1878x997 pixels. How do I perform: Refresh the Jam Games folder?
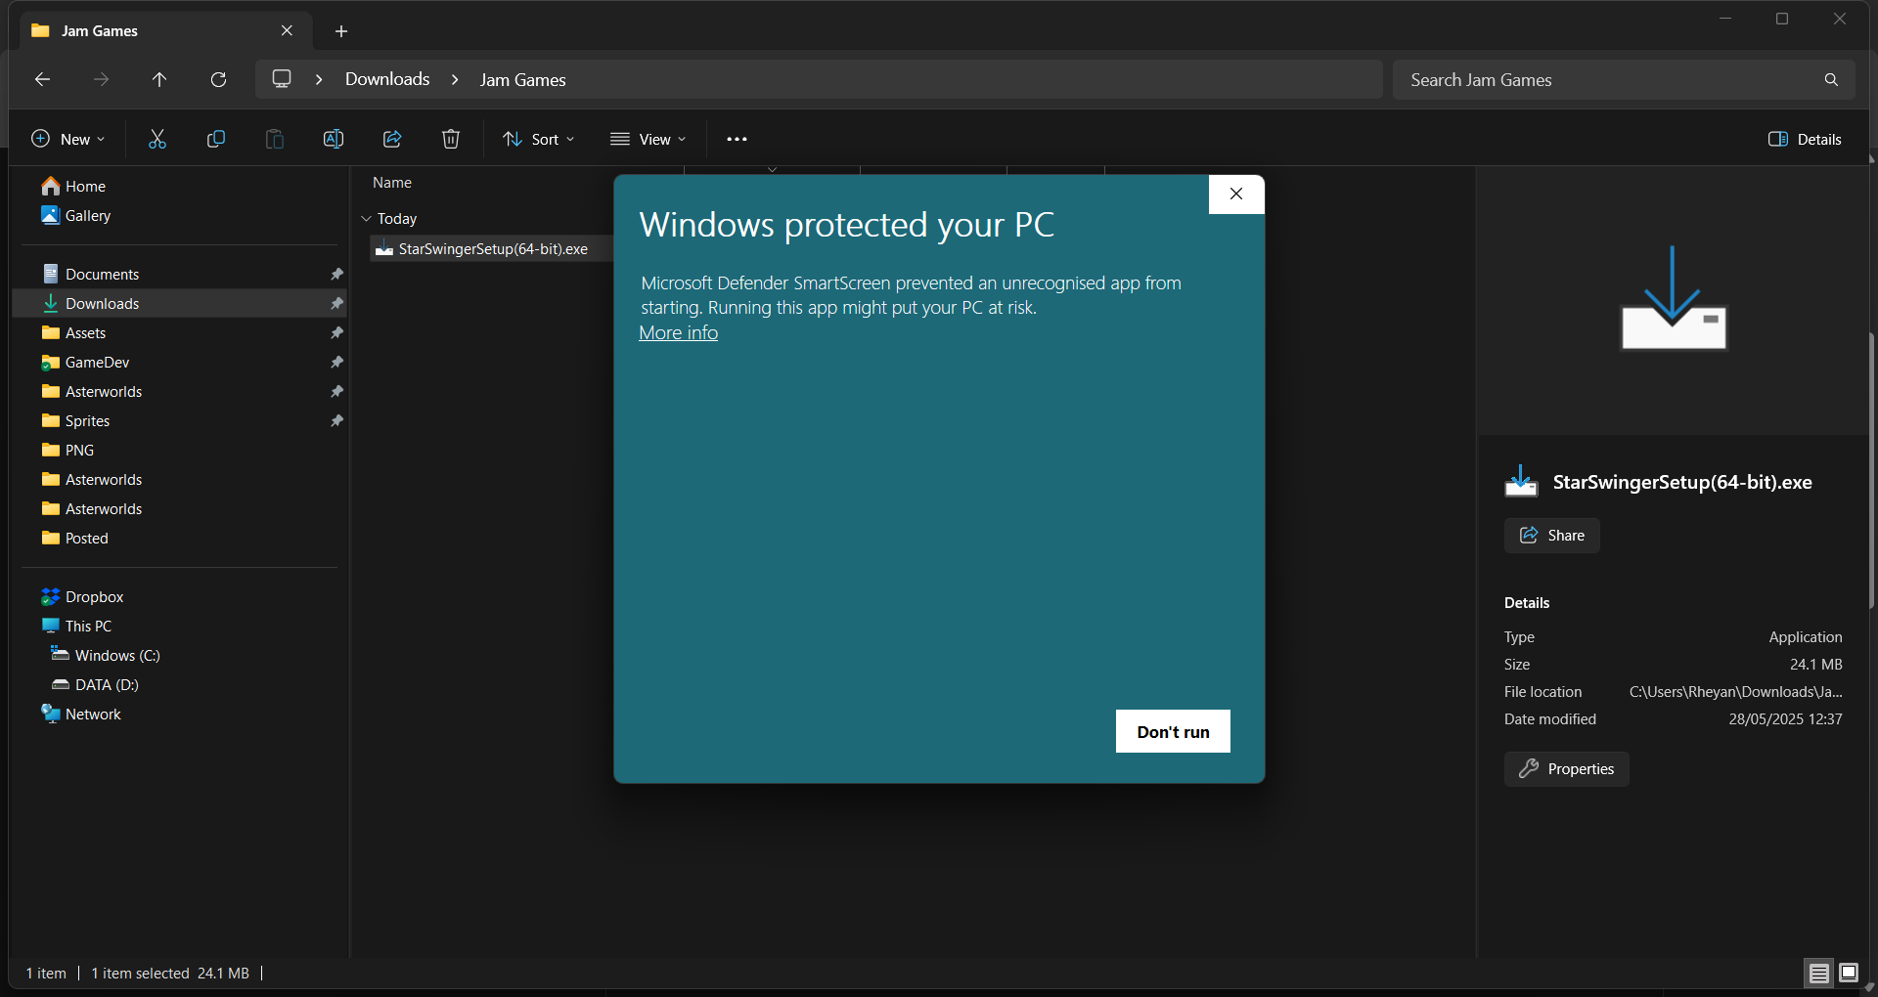click(x=218, y=79)
